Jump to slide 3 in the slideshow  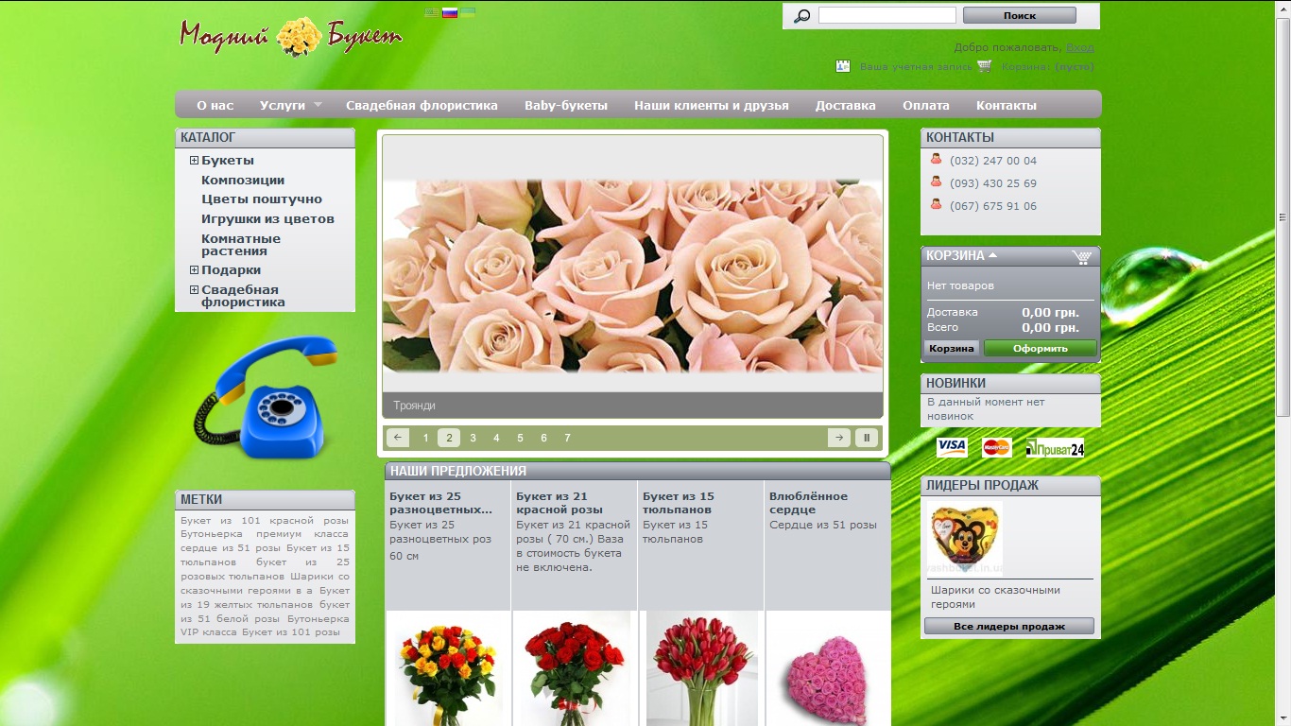point(473,438)
